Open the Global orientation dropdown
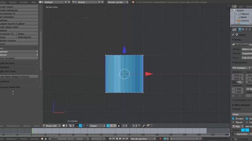This screenshot has height=141, width=252. click(97, 126)
